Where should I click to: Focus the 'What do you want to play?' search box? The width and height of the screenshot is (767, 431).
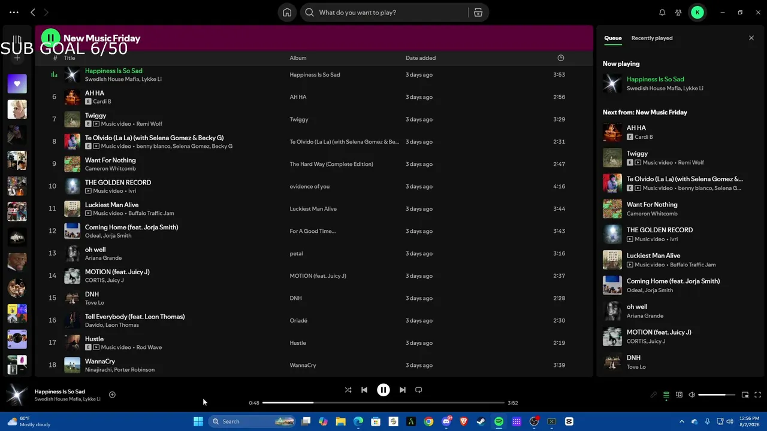pos(385,13)
